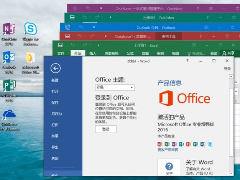This screenshot has width=240, height=180.
Task: Switch to Excel 审阅 tab
Action: click(160, 53)
